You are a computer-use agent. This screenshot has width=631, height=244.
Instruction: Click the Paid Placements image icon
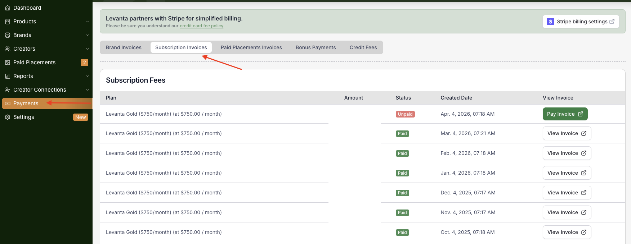pyautogui.click(x=7, y=63)
